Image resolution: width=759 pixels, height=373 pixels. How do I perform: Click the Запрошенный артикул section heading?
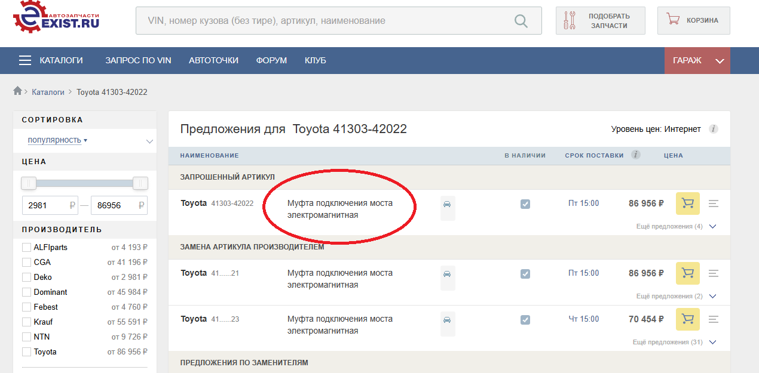(228, 177)
